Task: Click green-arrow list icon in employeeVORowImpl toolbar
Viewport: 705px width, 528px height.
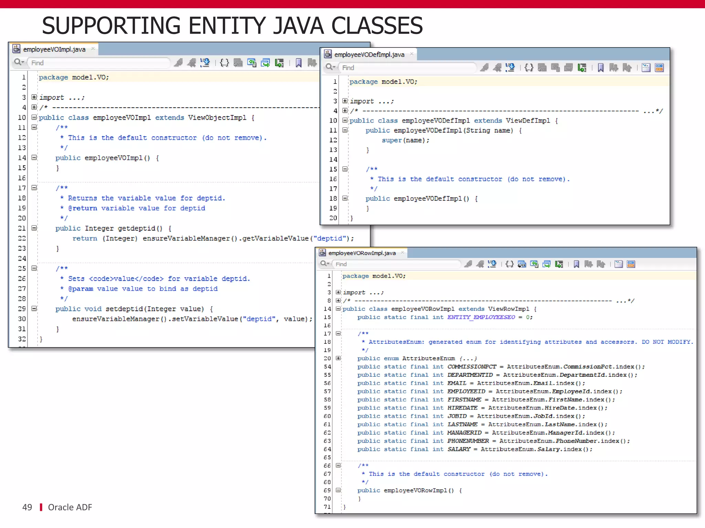Action: point(559,264)
